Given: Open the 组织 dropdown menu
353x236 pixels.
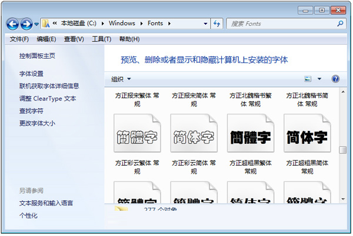Looking at the screenshot, I should pyautogui.click(x=121, y=79).
